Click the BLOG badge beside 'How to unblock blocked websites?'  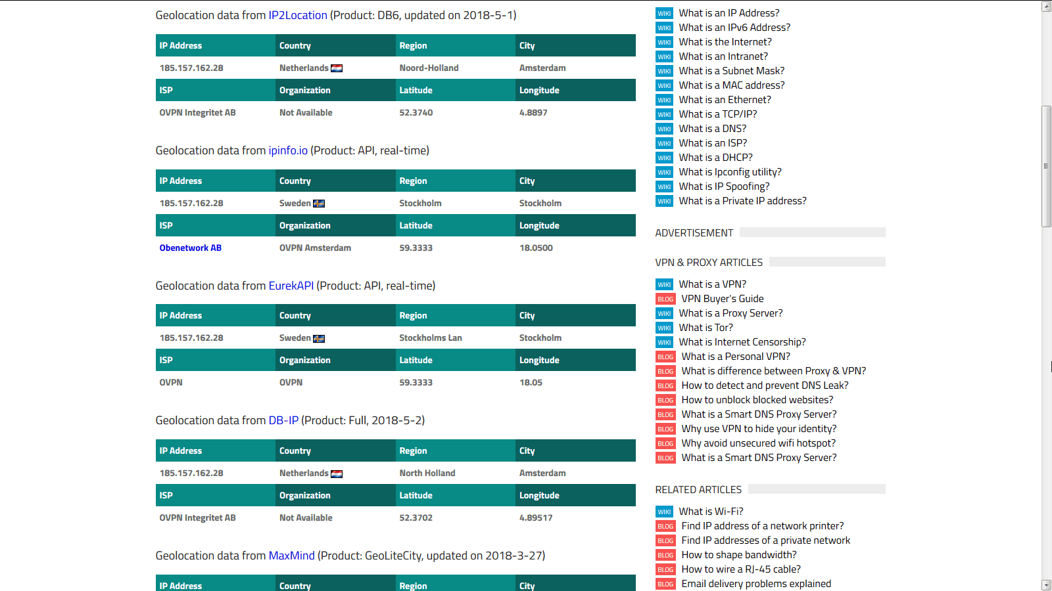coord(665,400)
